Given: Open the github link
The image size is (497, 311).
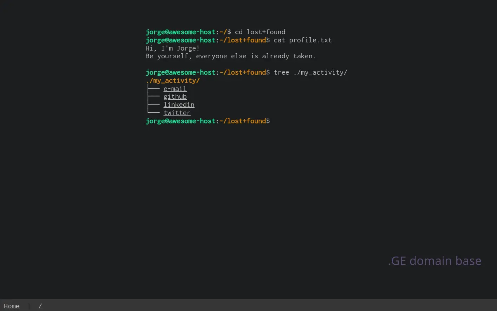Looking at the screenshot, I should (x=175, y=97).
